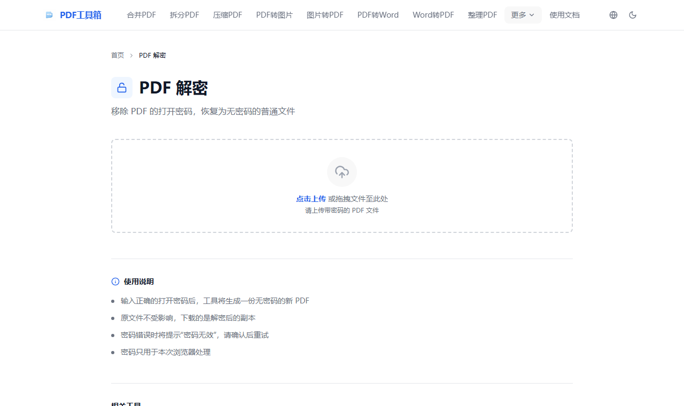Click the 点击上传 link
684x406 pixels.
311,199
